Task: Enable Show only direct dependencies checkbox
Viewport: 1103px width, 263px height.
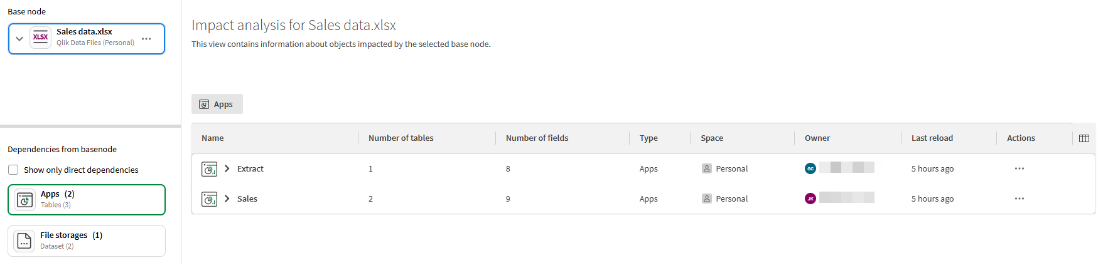Action: [x=13, y=170]
